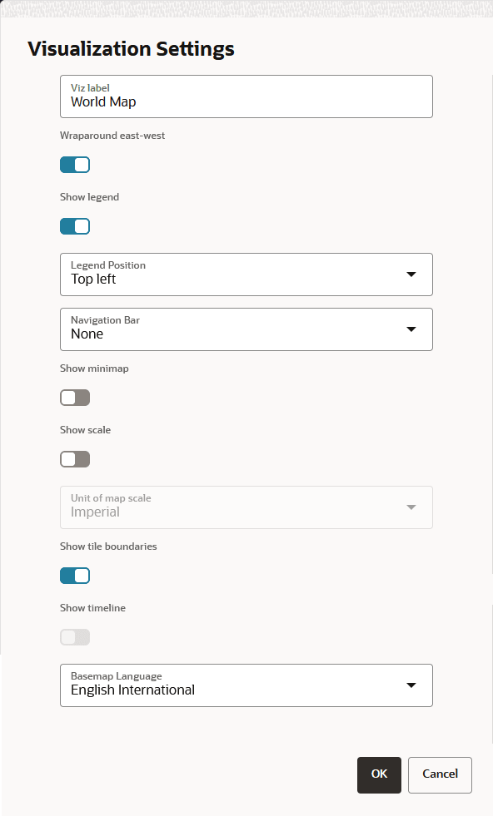Open the Legend Position dropdown arrow

(411, 274)
